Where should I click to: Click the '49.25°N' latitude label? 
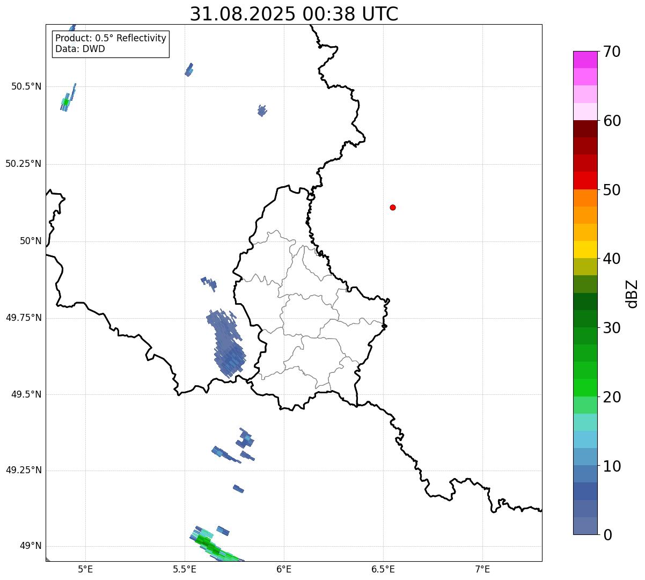(24, 470)
